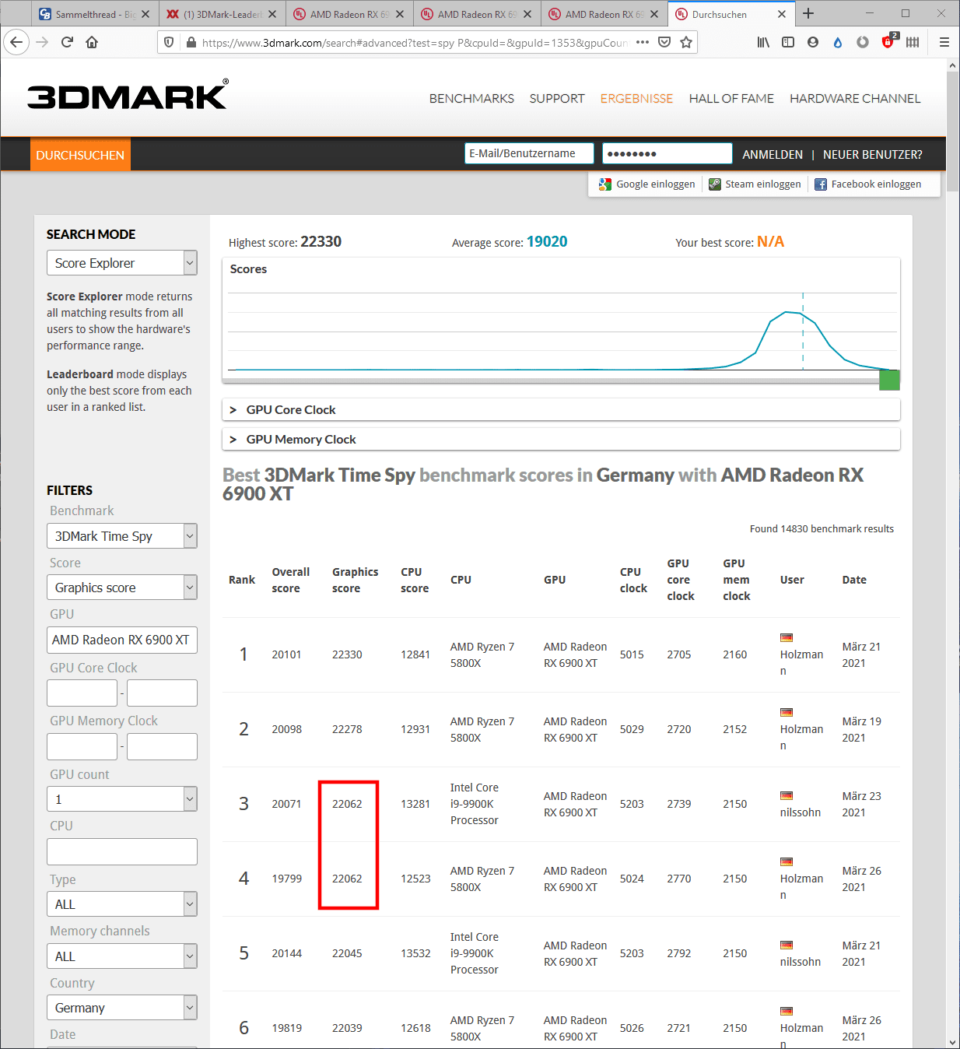Click the NEUER BENUTZER? link

[x=873, y=154]
